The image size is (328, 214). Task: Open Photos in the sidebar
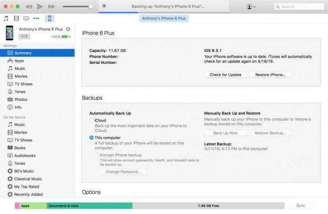click(37, 99)
